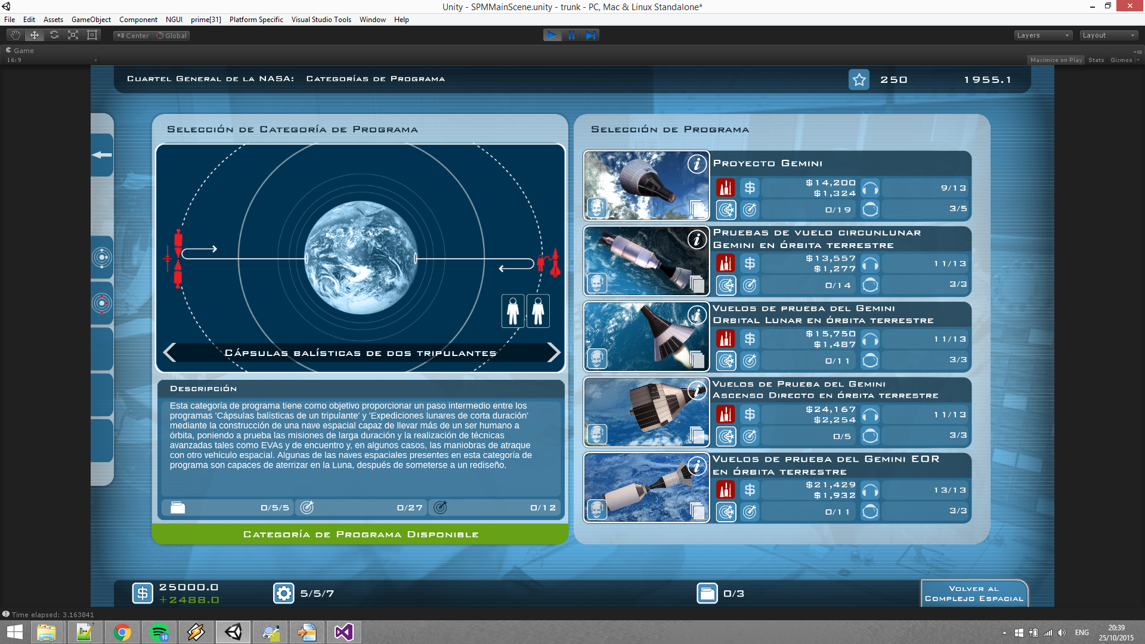The width and height of the screenshot is (1145, 644).
Task: Toggle the Global handle rotation button
Action: pos(172,36)
